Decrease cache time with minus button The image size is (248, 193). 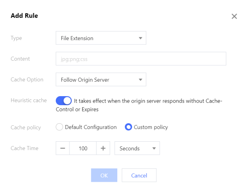click(x=62, y=148)
